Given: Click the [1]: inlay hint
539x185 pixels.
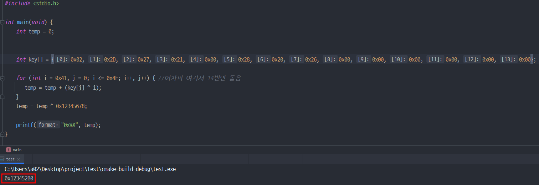Looking at the screenshot, I should click(x=96, y=60).
